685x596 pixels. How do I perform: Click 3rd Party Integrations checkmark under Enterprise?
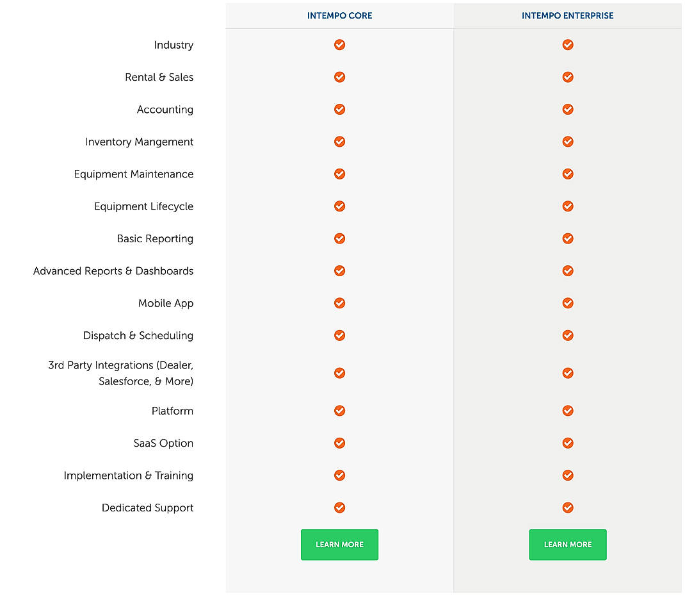coord(568,373)
